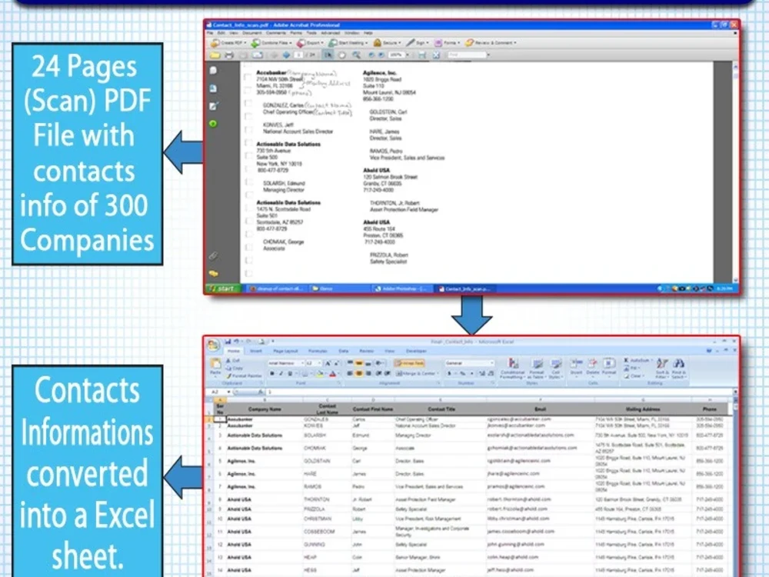Click the Save icon in Excel quick access
The width and height of the screenshot is (769, 577).
click(228, 342)
